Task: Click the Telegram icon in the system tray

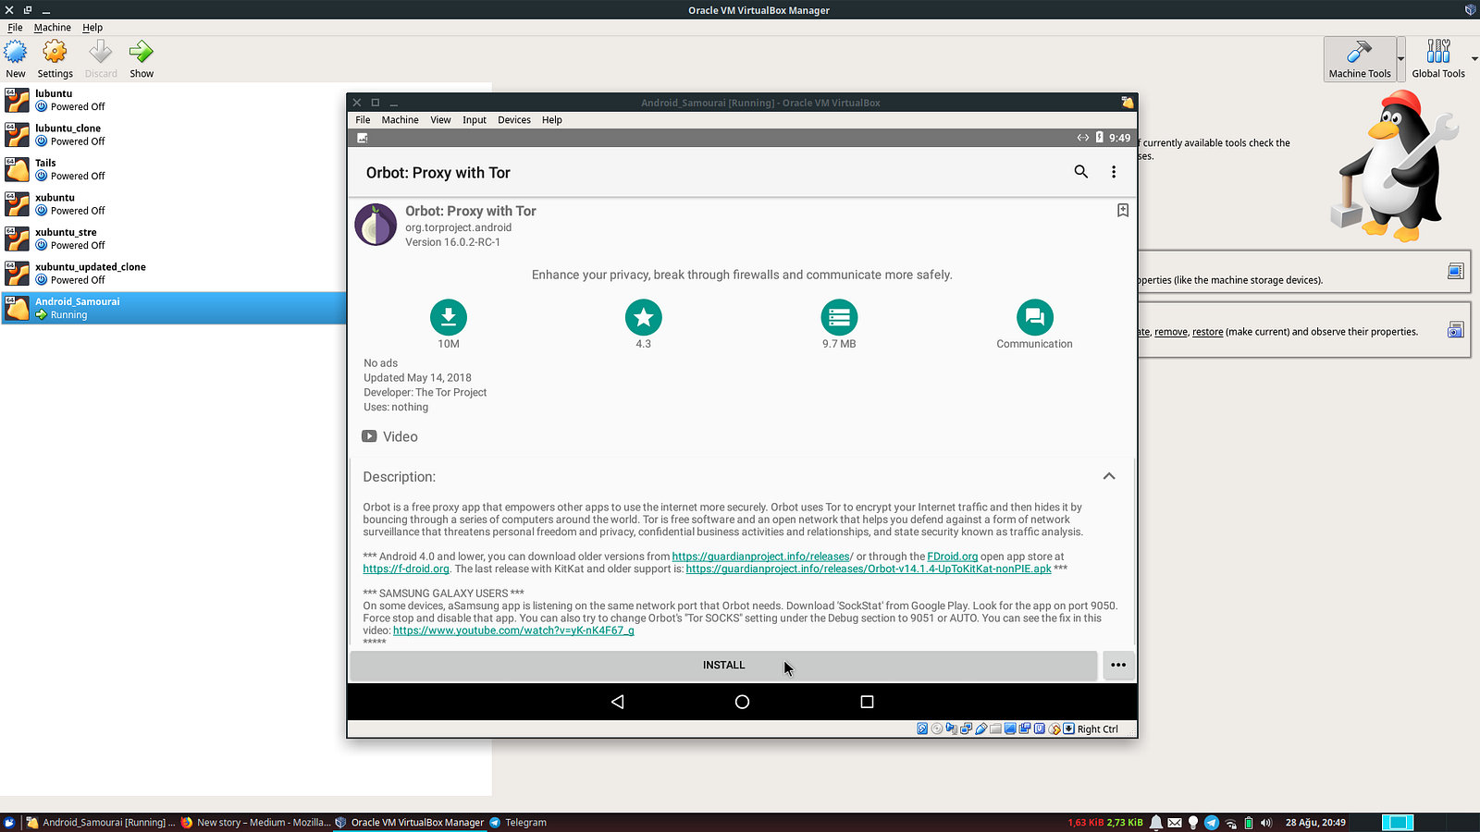Action: click(1211, 823)
